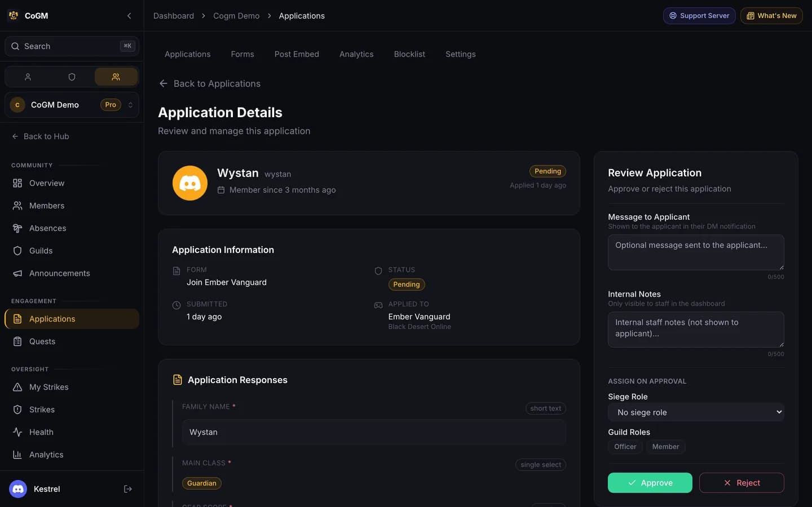Click the Dashboard breadcrumb
Screen dimensions: 812x507
tap(174, 16)
